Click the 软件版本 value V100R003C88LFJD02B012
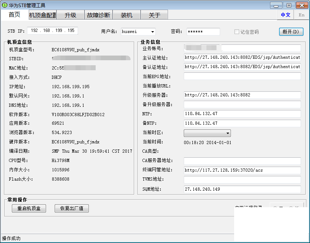310x243 pixels. tap(78, 114)
